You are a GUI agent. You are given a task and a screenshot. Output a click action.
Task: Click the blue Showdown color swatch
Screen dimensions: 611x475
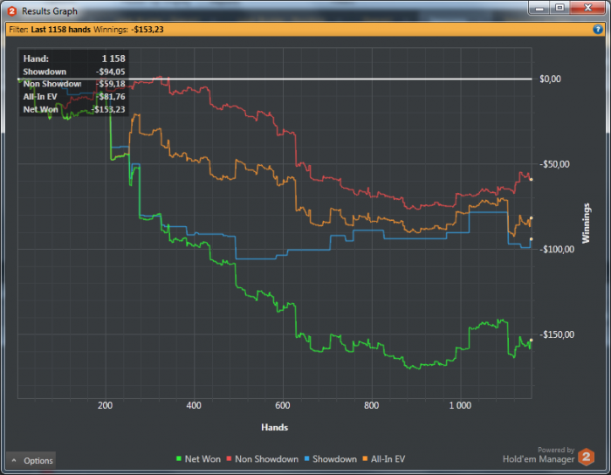[x=306, y=458]
